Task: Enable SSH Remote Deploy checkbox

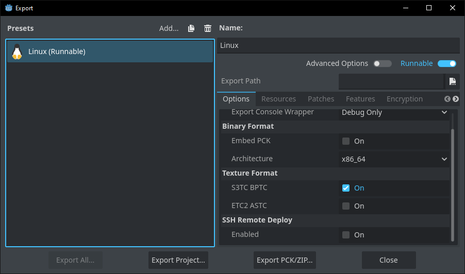Action: pos(346,235)
